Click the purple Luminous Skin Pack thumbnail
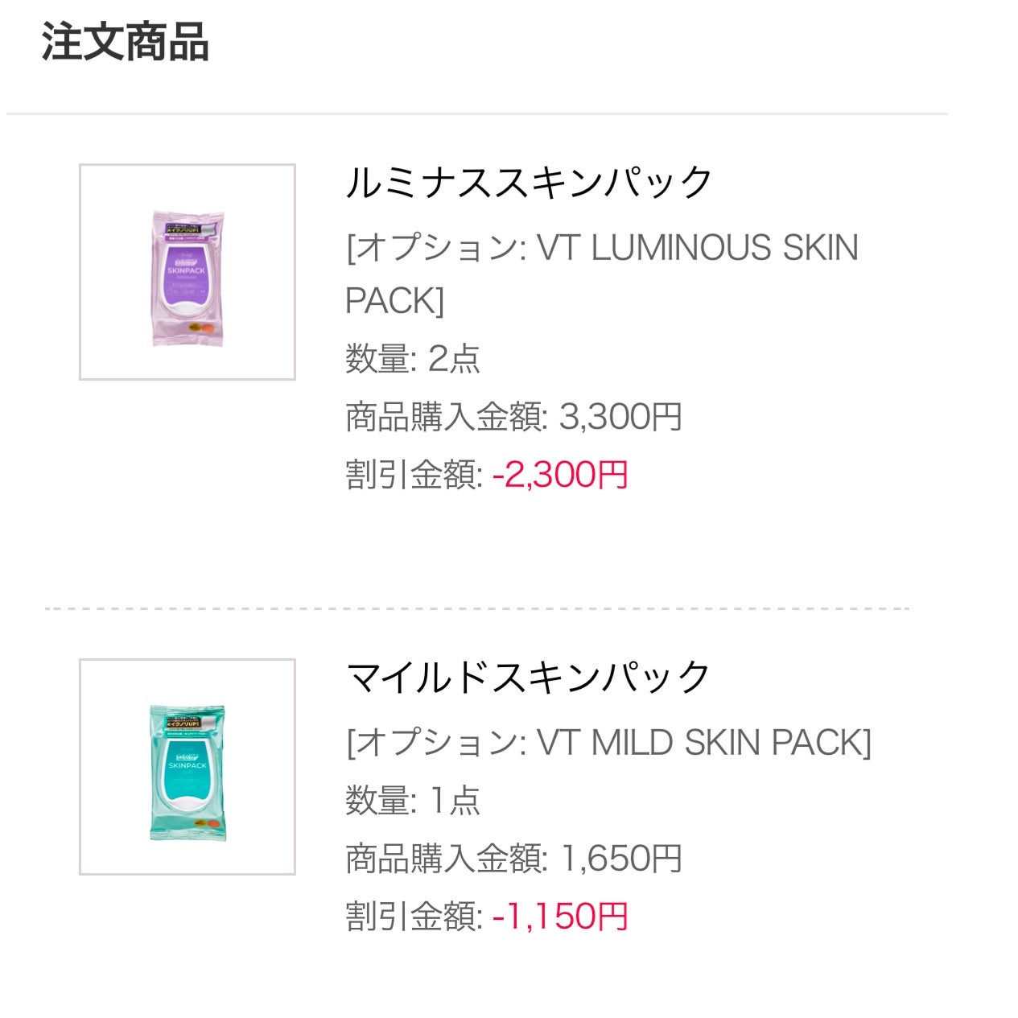The height and width of the screenshot is (1018, 1018). [187, 272]
